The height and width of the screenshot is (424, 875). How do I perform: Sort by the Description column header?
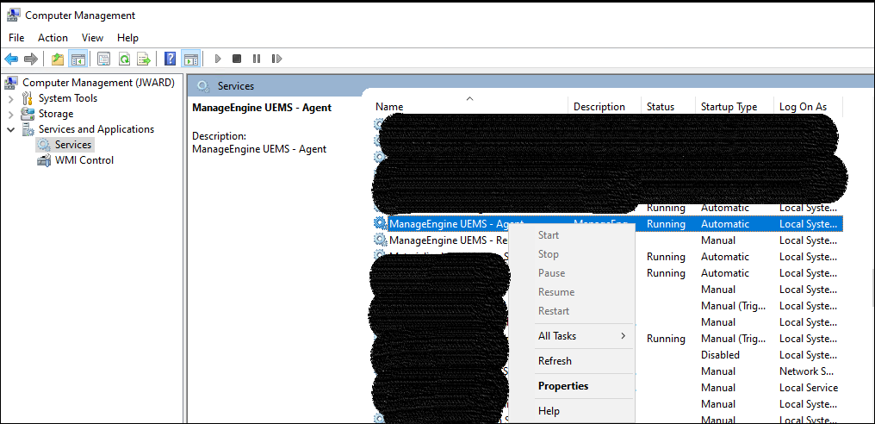point(599,107)
